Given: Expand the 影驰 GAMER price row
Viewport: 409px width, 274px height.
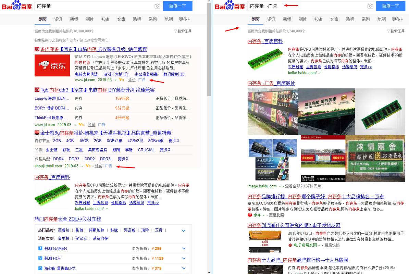Looking at the screenshot, I should click(184, 249).
